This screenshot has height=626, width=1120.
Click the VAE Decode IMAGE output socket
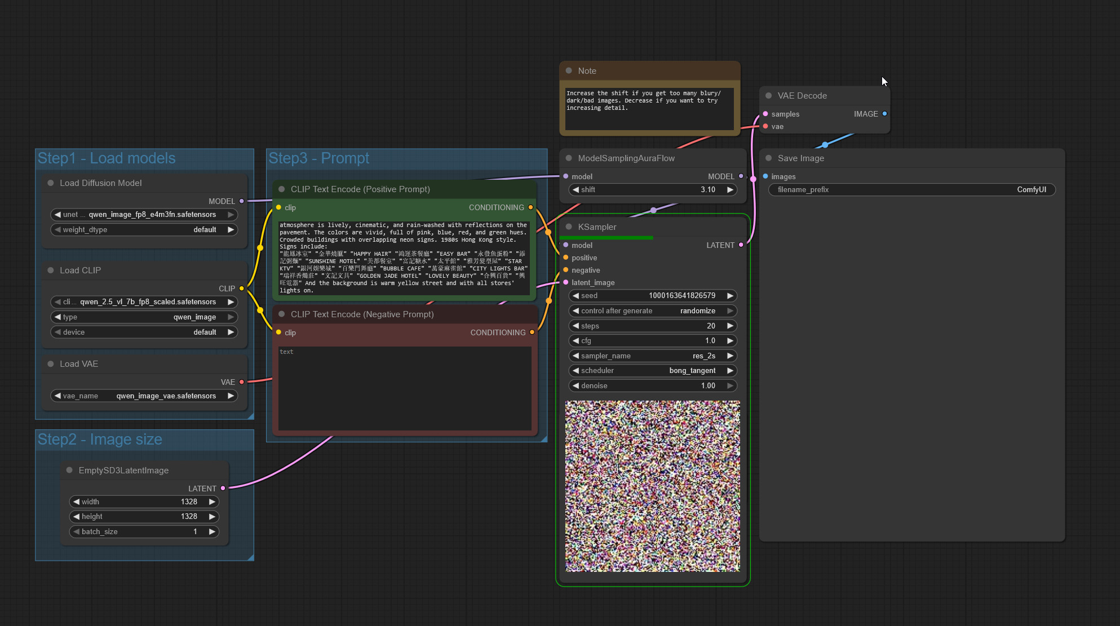[884, 114]
